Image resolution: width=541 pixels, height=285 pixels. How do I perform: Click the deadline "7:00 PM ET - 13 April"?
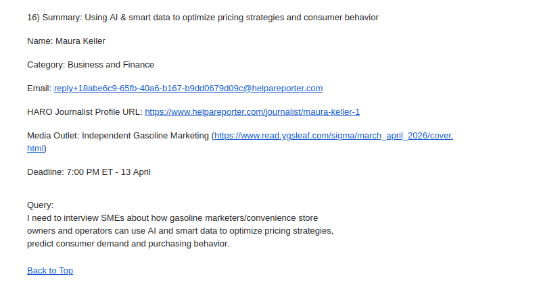108,172
